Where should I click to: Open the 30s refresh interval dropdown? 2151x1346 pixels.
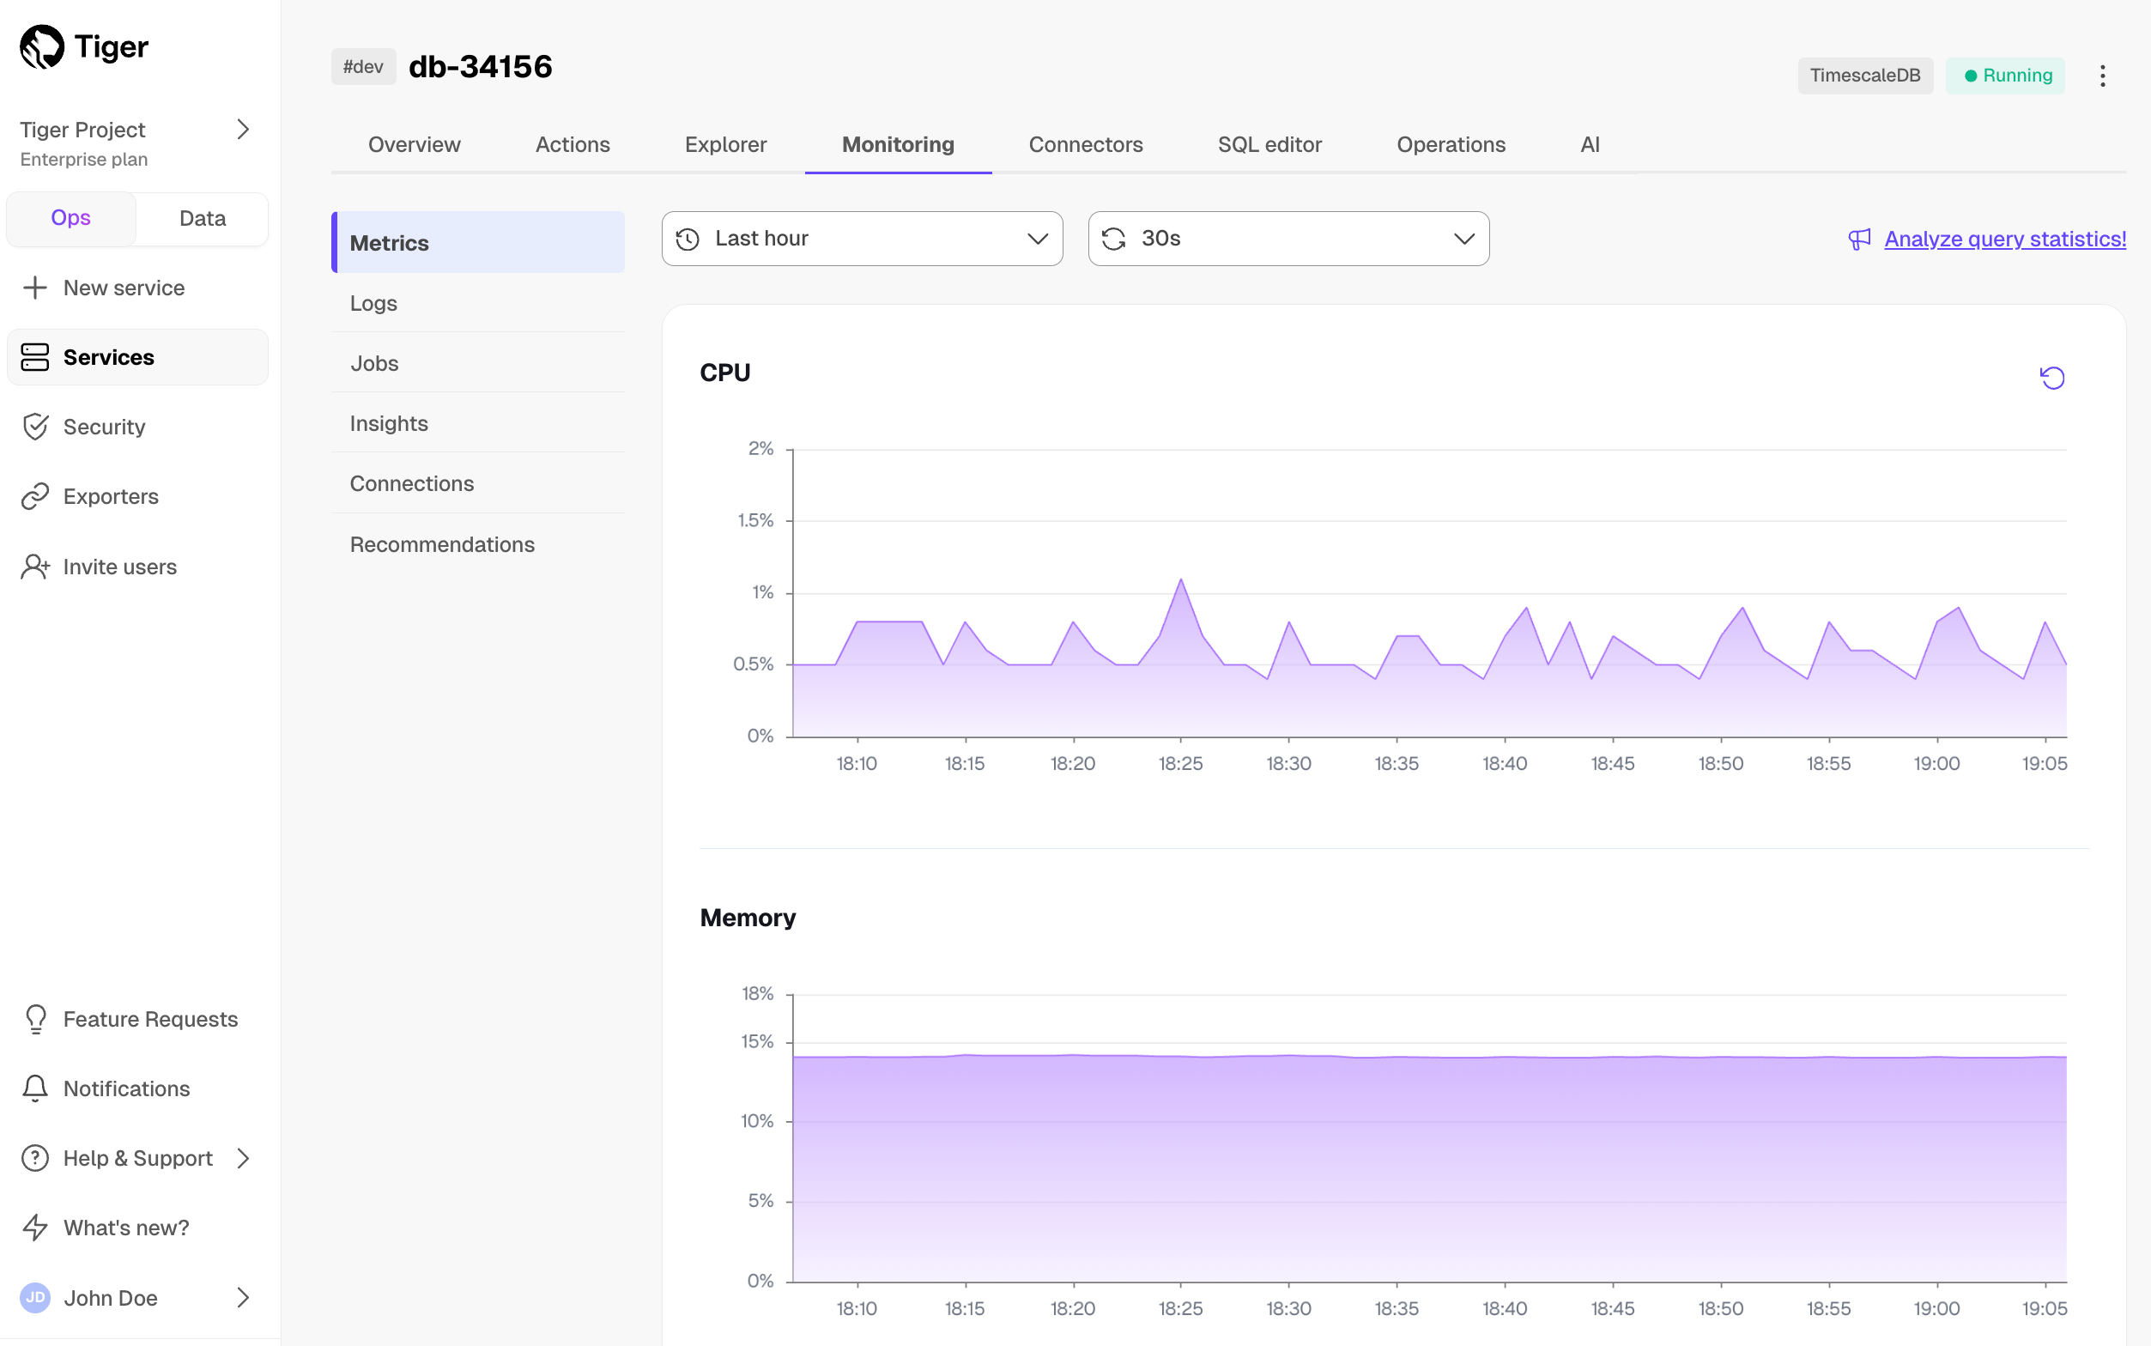1288,239
